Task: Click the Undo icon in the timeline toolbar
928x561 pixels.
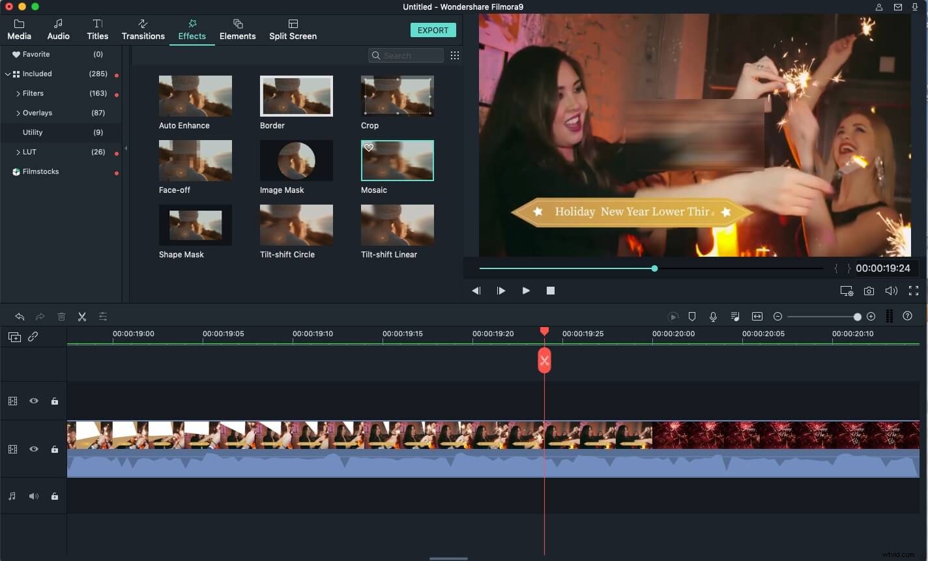Action: 20,316
